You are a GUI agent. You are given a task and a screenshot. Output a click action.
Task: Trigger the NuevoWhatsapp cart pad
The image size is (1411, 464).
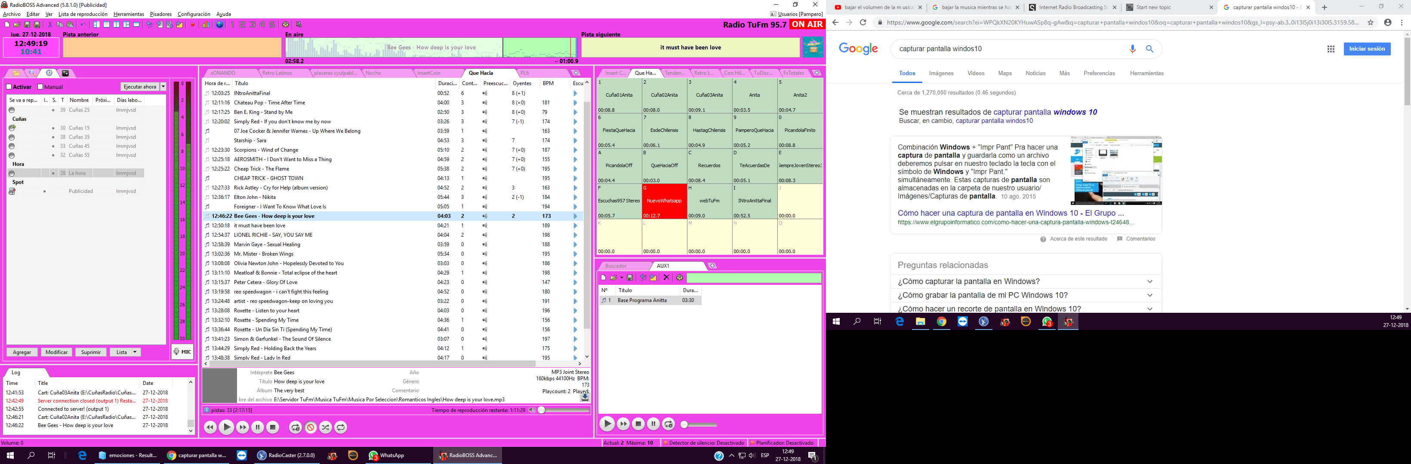tap(664, 201)
